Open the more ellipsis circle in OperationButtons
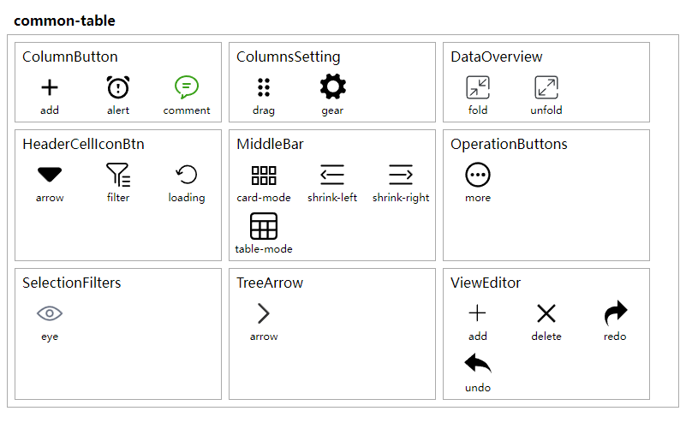Screen dimensions: 686x423 pos(478,175)
